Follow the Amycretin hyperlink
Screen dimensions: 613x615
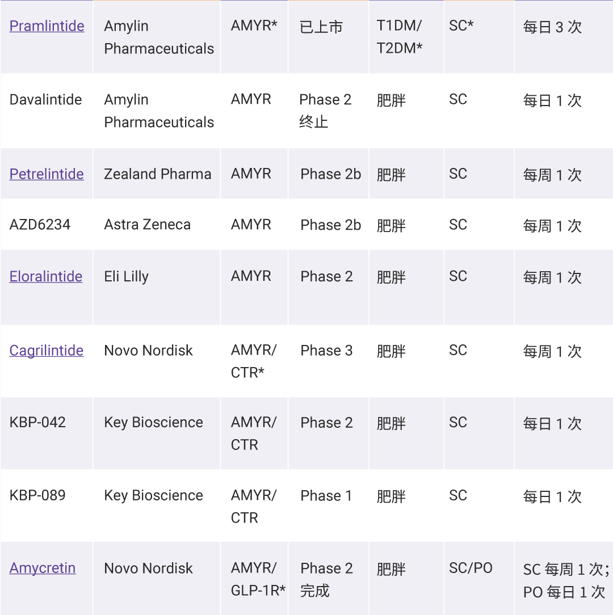click(x=43, y=568)
